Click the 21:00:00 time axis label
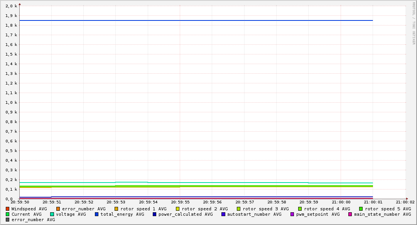 341,202
